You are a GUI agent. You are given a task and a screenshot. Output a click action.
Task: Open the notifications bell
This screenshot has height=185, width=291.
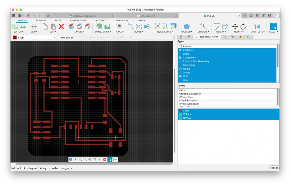[263, 16]
